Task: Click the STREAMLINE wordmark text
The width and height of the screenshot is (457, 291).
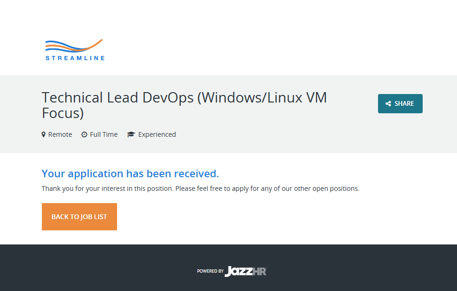Action: (x=75, y=58)
